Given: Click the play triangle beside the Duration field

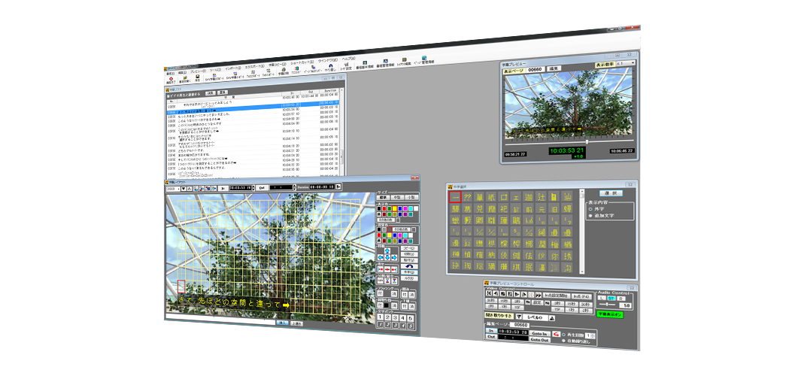Looking at the screenshot, I should [x=338, y=186].
